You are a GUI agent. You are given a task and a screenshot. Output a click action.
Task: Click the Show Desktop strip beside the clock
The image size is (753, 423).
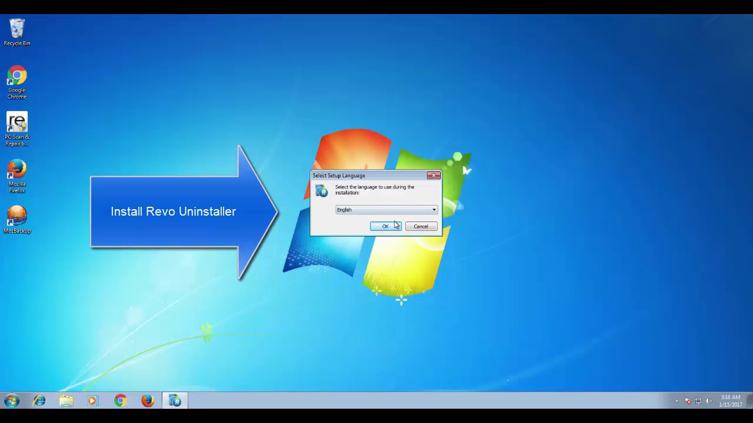[x=749, y=401]
